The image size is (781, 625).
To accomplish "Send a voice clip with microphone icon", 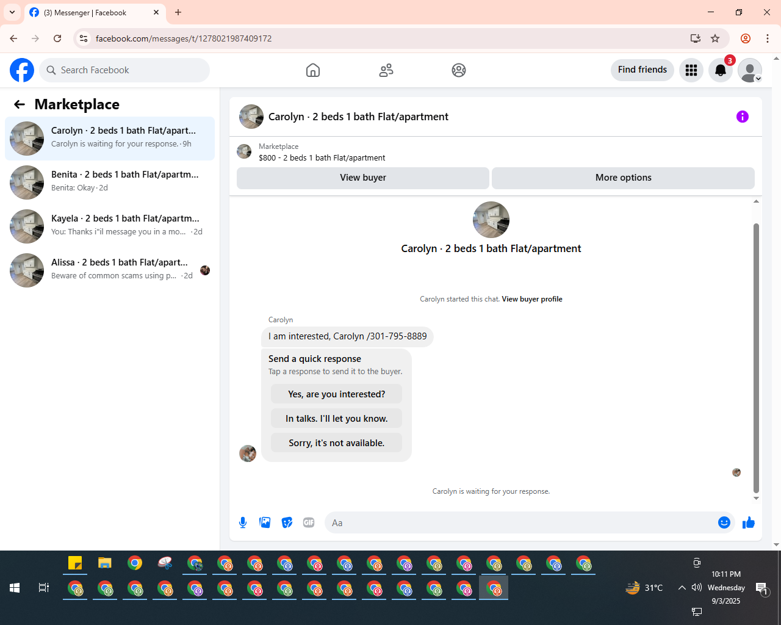I will (x=243, y=522).
